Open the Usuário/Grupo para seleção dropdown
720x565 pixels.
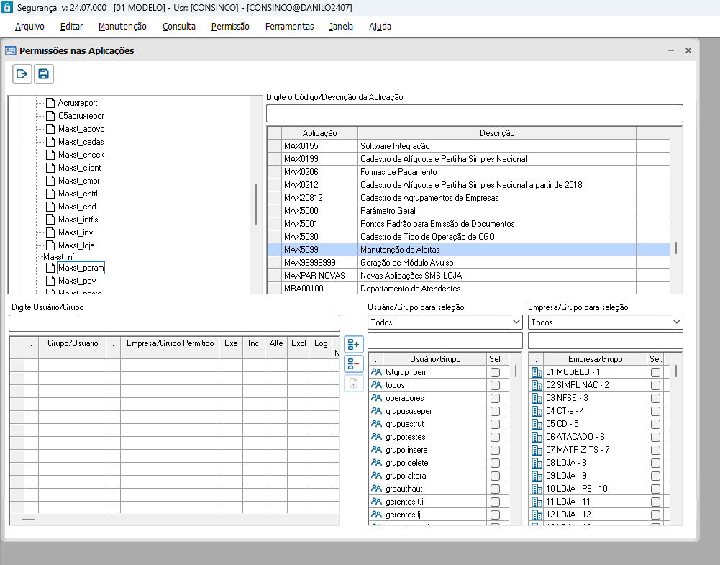coord(445,322)
